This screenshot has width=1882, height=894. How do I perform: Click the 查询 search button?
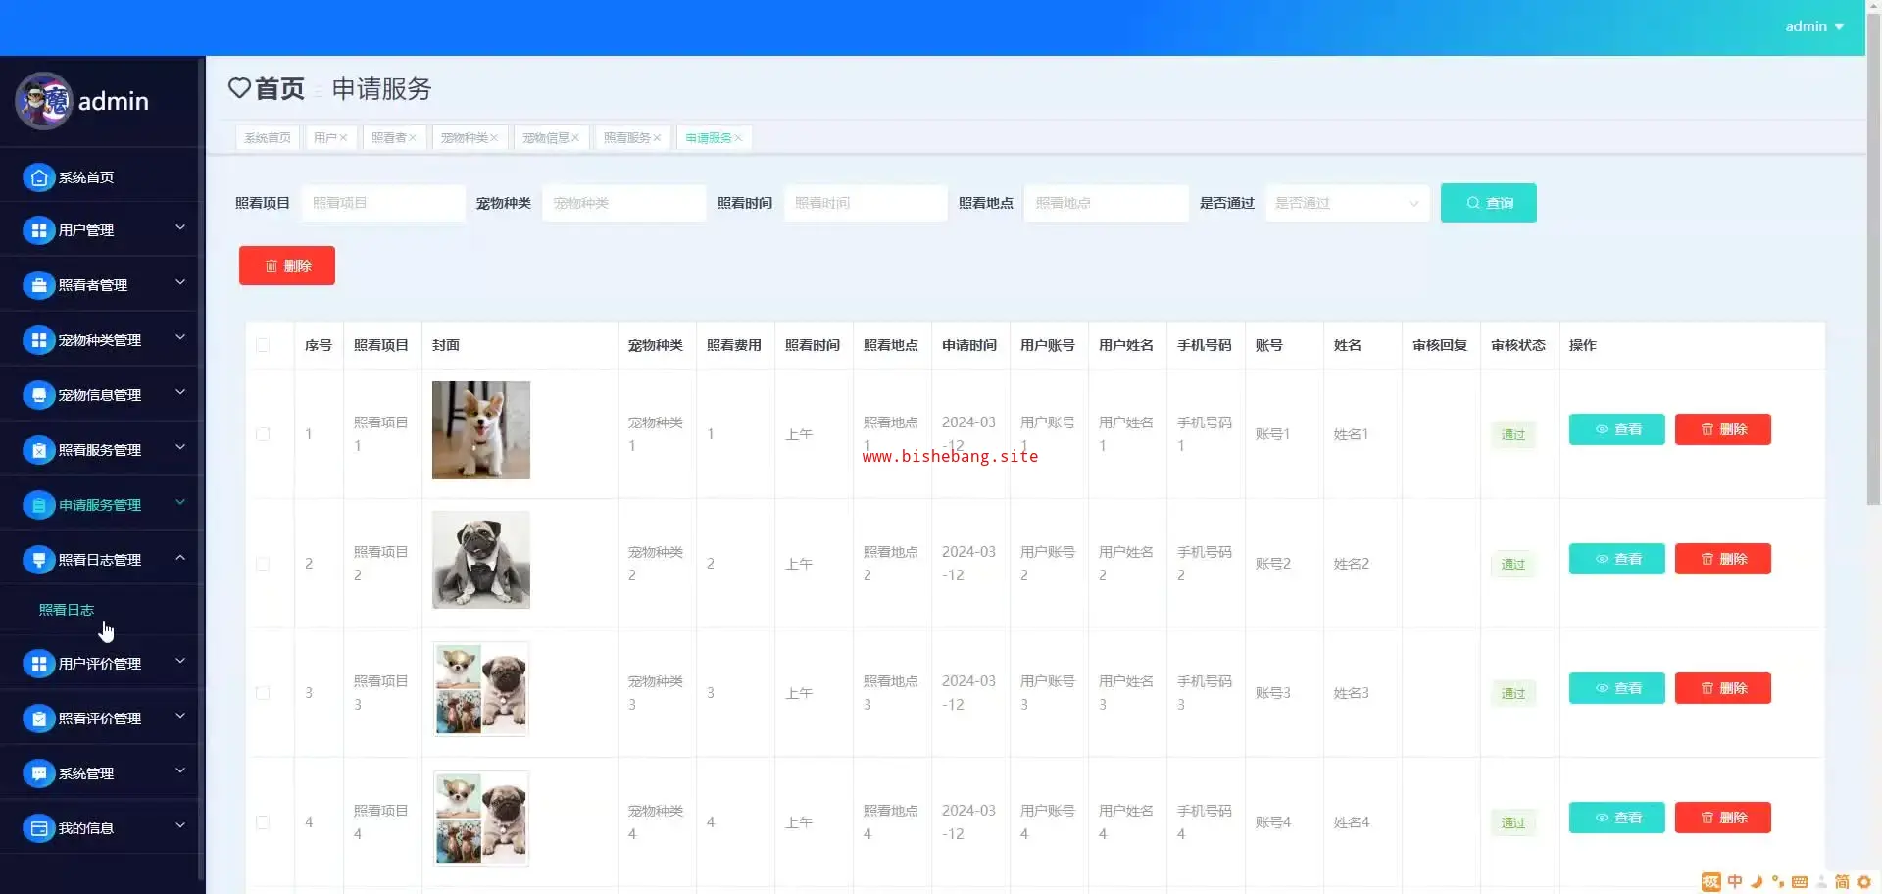coord(1489,203)
